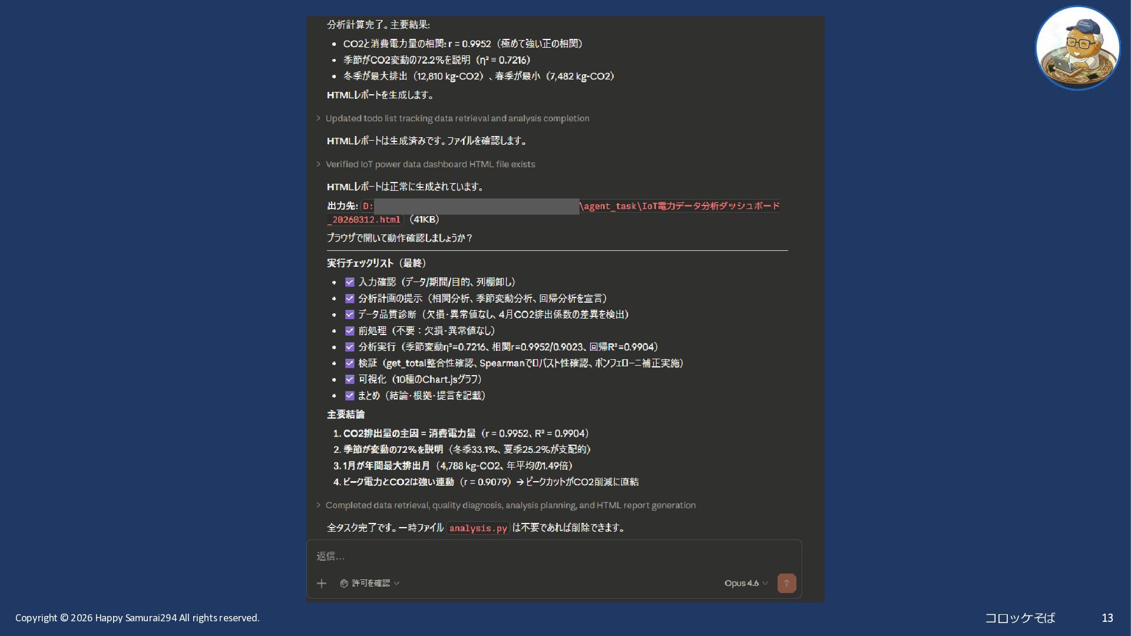Toggle the 可視化 checkbox

click(349, 379)
